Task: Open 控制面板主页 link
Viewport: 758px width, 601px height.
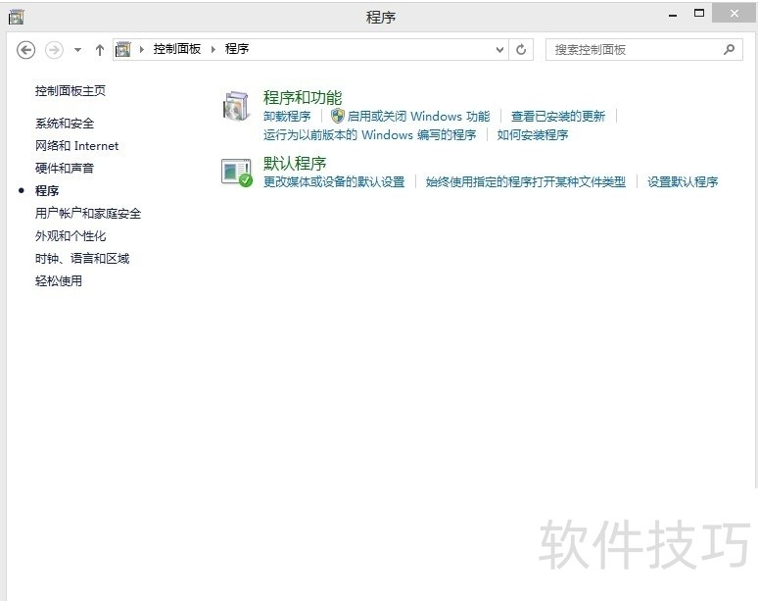Action: [x=71, y=90]
